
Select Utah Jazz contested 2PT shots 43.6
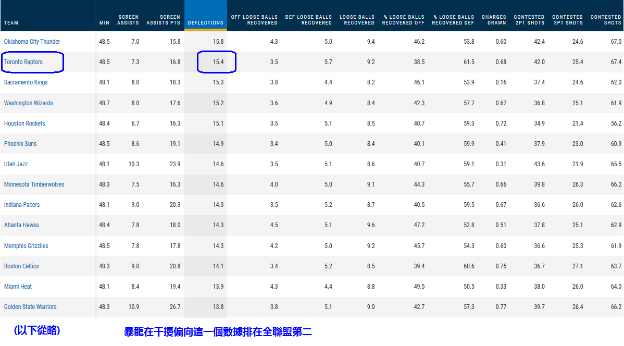[539, 164]
